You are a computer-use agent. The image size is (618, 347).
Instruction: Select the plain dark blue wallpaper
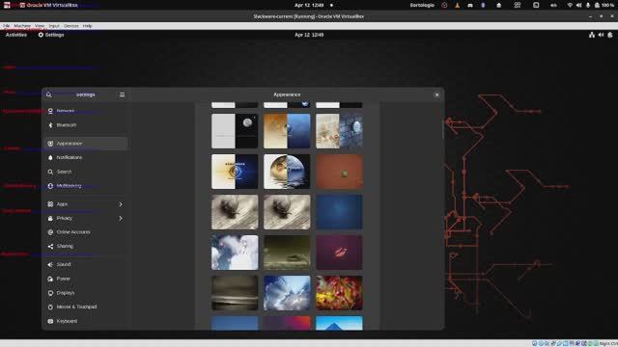pyautogui.click(x=339, y=212)
